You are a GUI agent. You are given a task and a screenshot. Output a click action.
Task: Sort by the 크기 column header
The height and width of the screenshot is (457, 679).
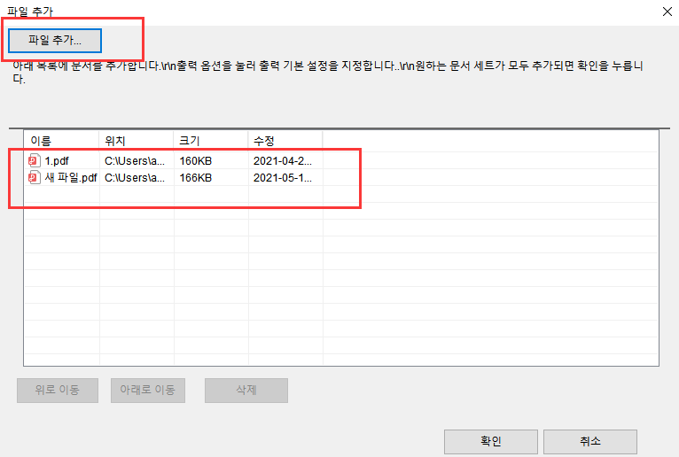point(211,141)
